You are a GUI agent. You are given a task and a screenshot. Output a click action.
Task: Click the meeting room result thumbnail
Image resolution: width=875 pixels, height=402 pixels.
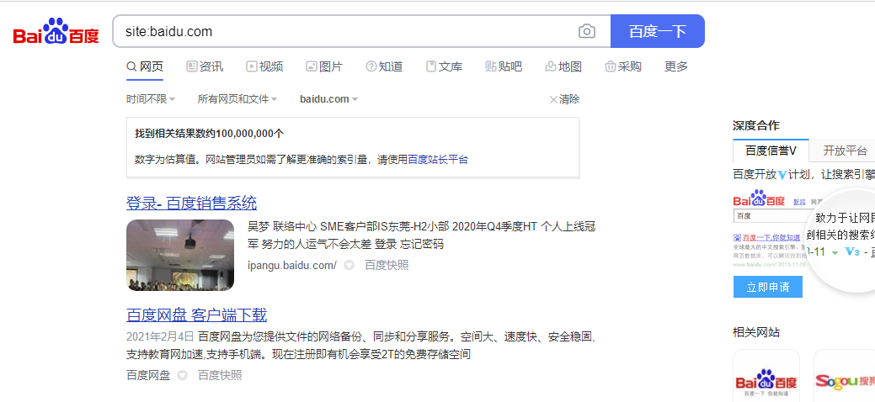coord(180,256)
